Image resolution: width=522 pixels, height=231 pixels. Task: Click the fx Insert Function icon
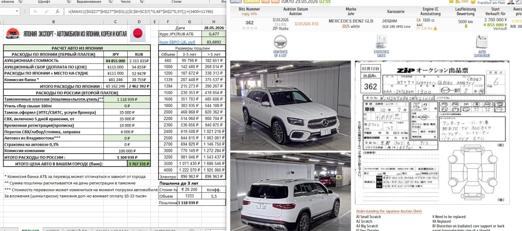pyautogui.click(x=58, y=11)
